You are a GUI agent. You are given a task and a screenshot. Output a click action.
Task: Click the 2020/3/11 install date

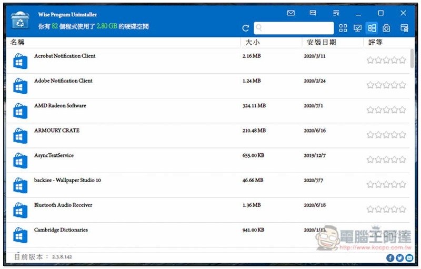click(315, 56)
